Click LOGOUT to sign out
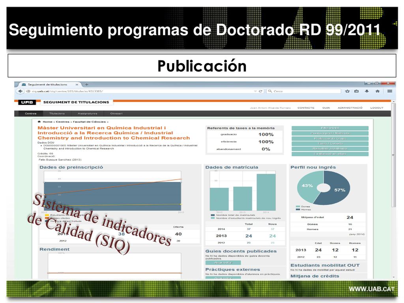Screen dimensions: 404x303 [377, 108]
